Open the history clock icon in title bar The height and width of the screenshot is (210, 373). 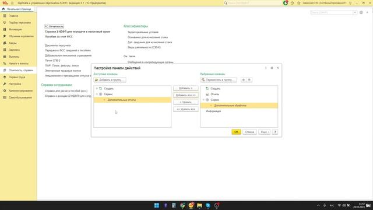pyautogui.click(x=292, y=3)
